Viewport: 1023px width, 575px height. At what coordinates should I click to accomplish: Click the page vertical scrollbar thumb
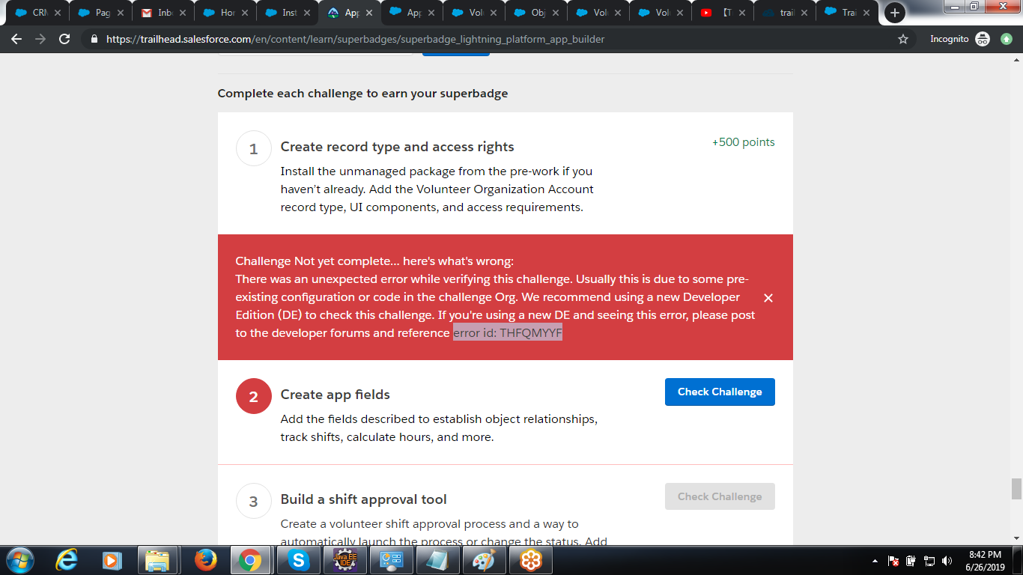coord(1016,488)
